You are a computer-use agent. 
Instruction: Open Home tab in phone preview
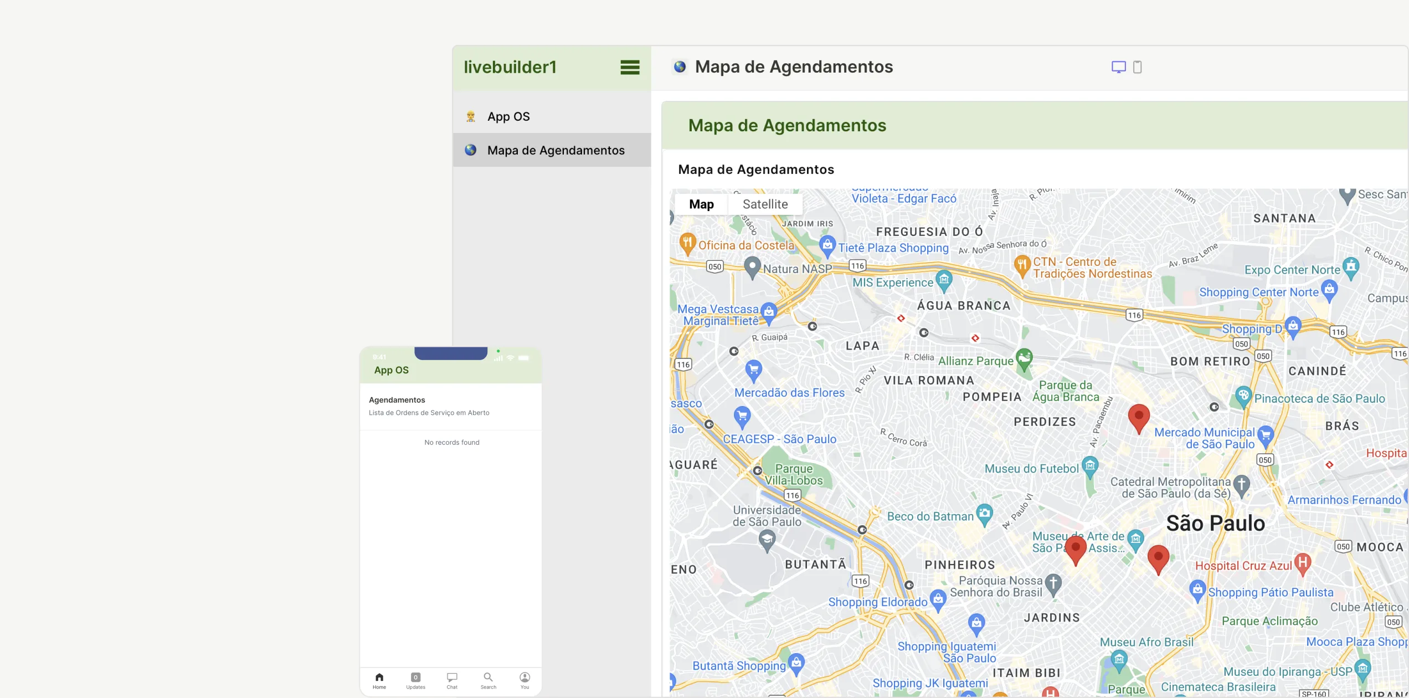pos(379,681)
